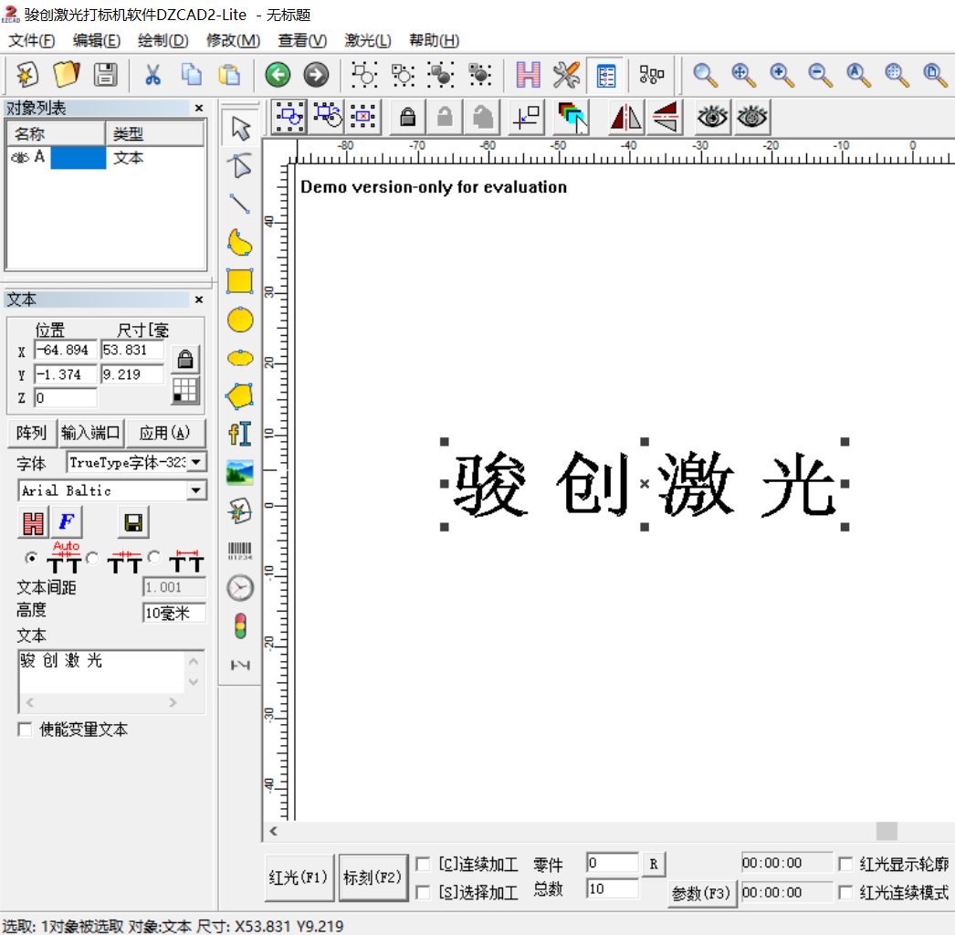Mirror the object horizontally
Image resolution: width=955 pixels, height=935 pixels.
626,116
